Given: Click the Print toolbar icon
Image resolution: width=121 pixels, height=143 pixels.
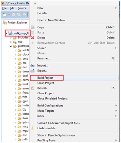Looking at the screenshot, I should pyautogui.click(x=24, y=14).
